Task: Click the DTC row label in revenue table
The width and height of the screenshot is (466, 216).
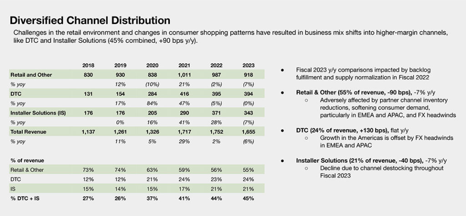Action: point(16,94)
